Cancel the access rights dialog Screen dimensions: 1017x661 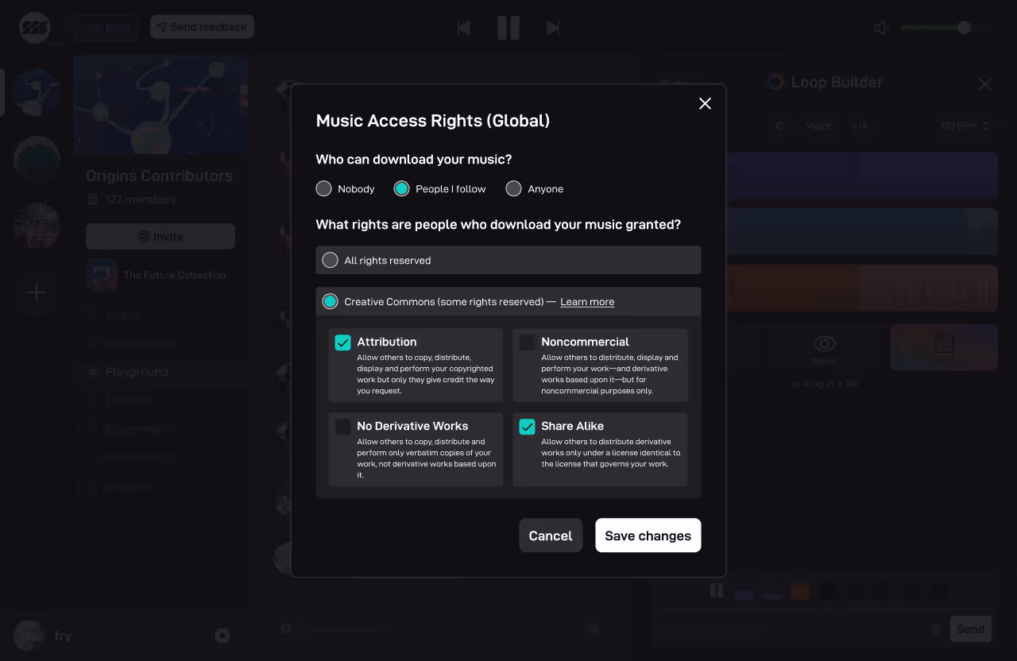(x=551, y=535)
